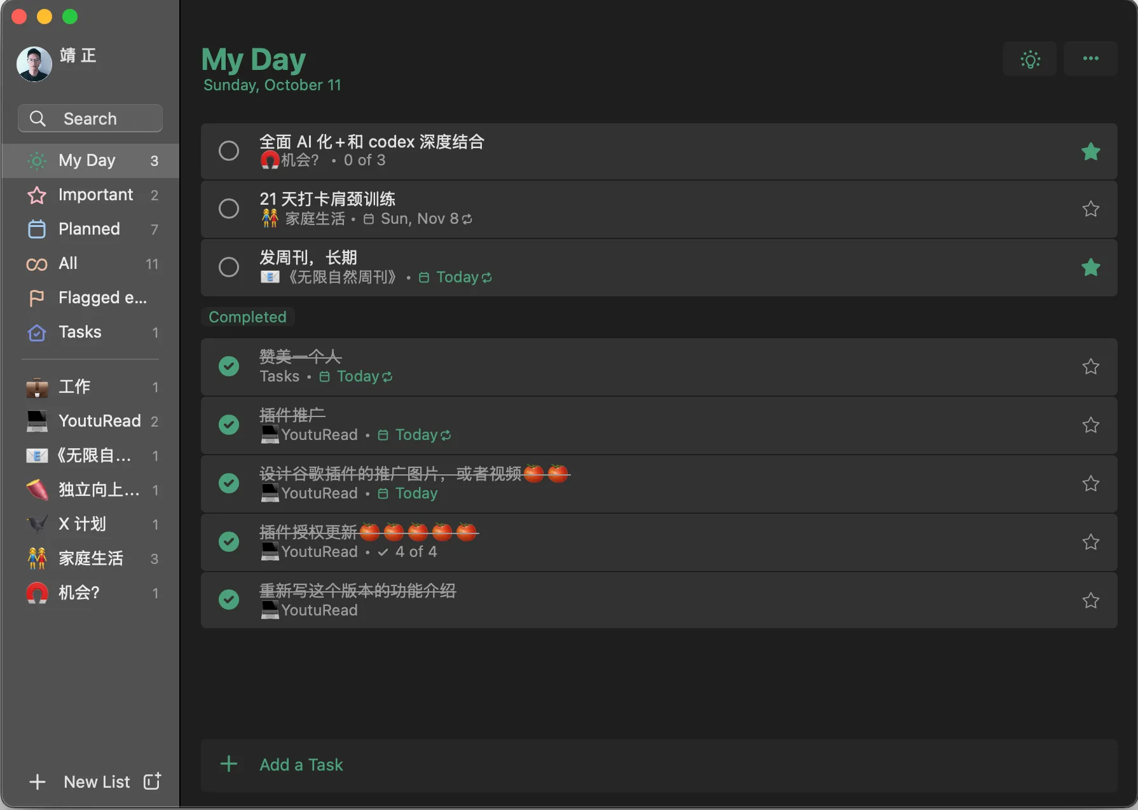This screenshot has height=810, width=1138.
Task: Click New List button
Action: point(79,782)
